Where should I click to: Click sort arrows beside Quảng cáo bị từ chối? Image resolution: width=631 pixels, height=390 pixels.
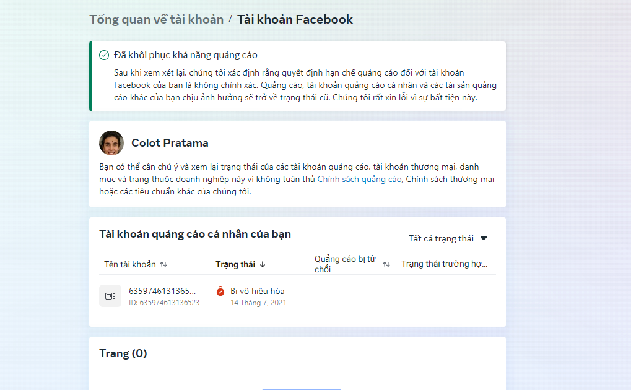pos(386,264)
